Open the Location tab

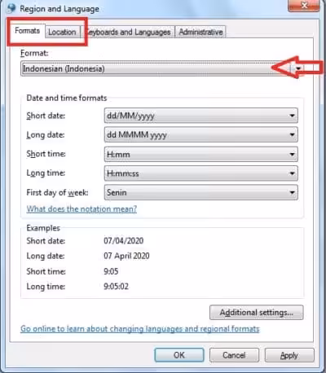[x=62, y=32]
